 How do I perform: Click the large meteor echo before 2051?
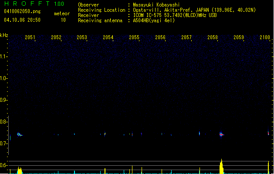tap(20, 134)
